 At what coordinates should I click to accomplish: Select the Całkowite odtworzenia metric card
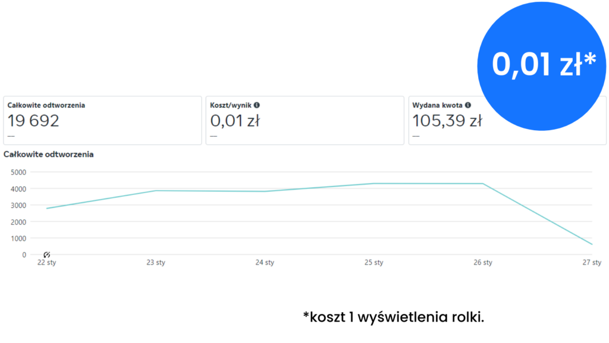coord(102,120)
